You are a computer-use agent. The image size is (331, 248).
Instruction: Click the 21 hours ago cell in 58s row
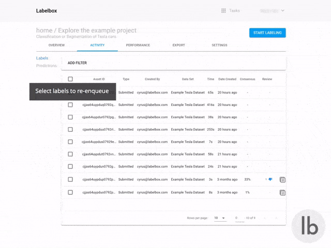227,154
